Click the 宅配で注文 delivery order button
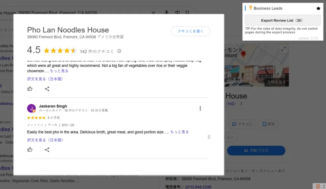Viewport: 326px width, 189px height. tap(256, 151)
